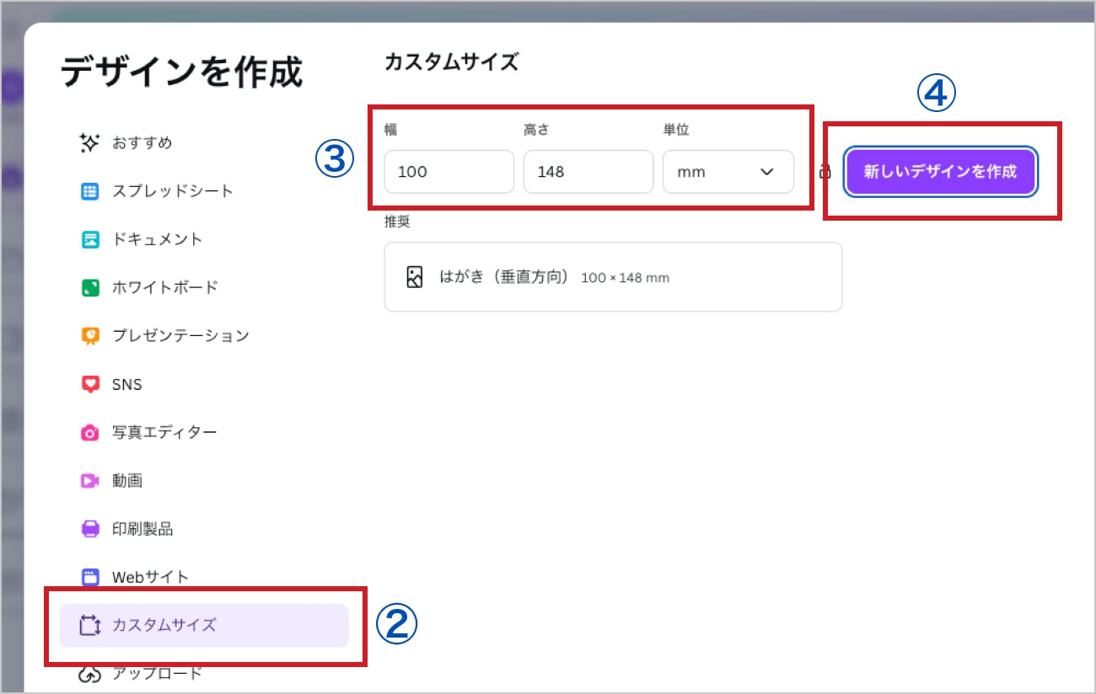Click the SNS heart icon
The image size is (1096, 694).
click(x=89, y=383)
